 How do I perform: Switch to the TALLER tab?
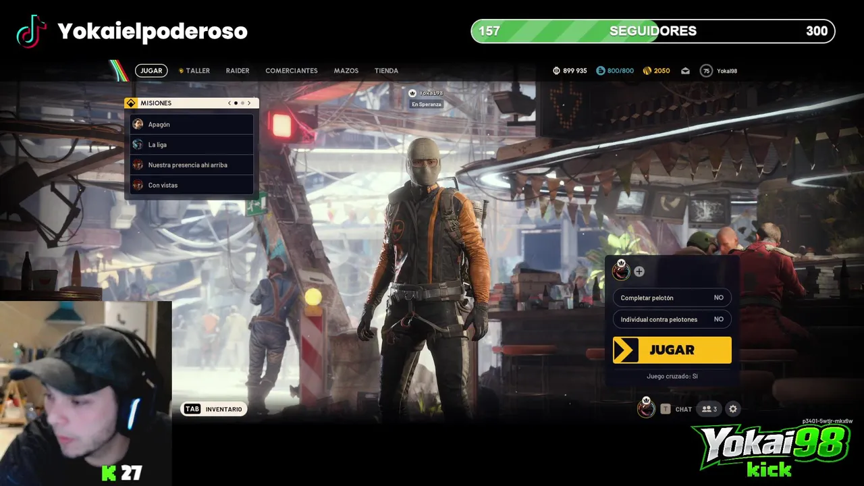point(194,70)
